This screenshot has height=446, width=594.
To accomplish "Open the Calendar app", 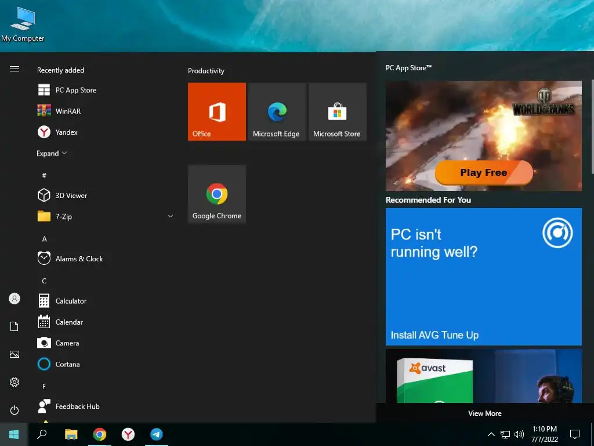I will (106, 322).
